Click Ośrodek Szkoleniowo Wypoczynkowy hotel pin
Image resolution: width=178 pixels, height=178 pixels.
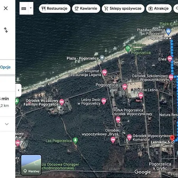click(171, 78)
